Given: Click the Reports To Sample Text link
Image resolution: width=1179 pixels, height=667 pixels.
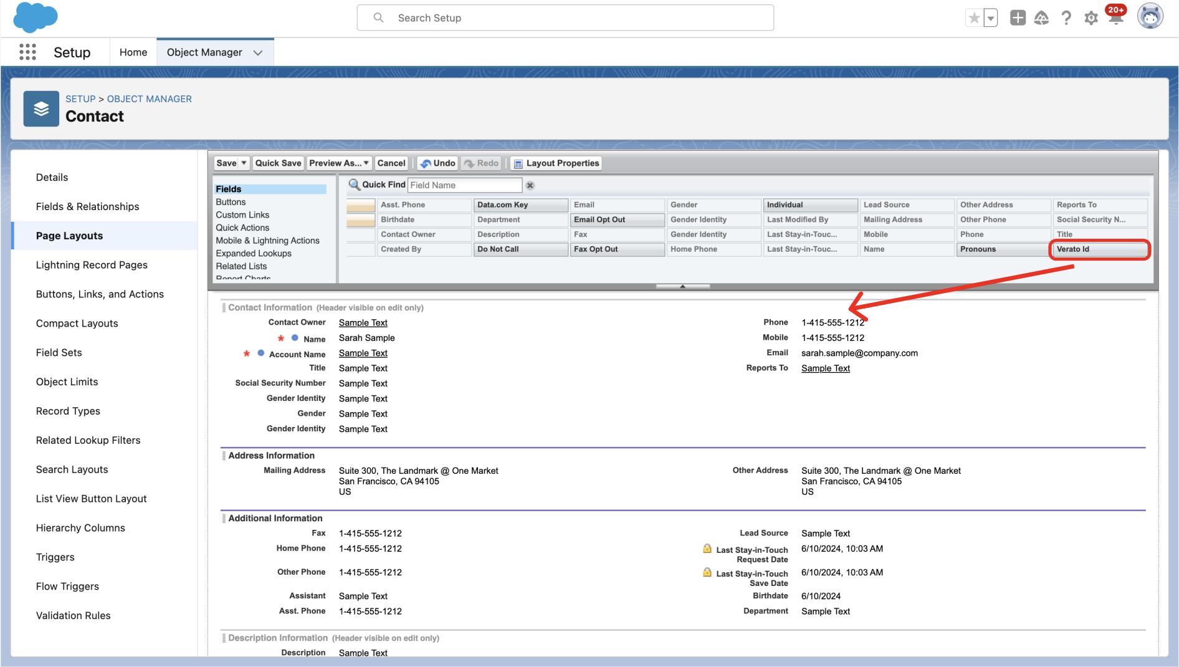Looking at the screenshot, I should click(825, 368).
